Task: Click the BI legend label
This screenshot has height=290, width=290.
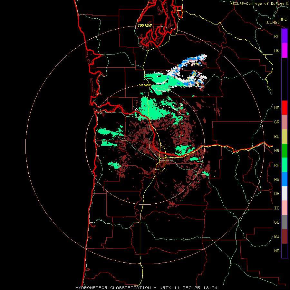Action: pos(276,237)
